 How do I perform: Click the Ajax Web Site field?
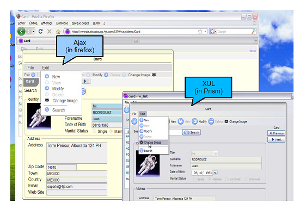77,193
